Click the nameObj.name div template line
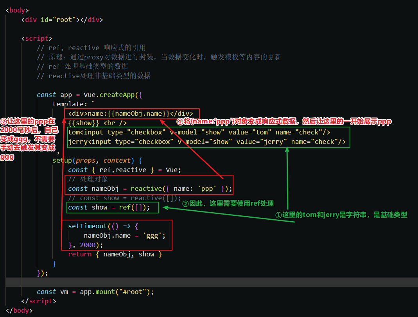The width and height of the screenshot is (418, 317). click(x=131, y=113)
